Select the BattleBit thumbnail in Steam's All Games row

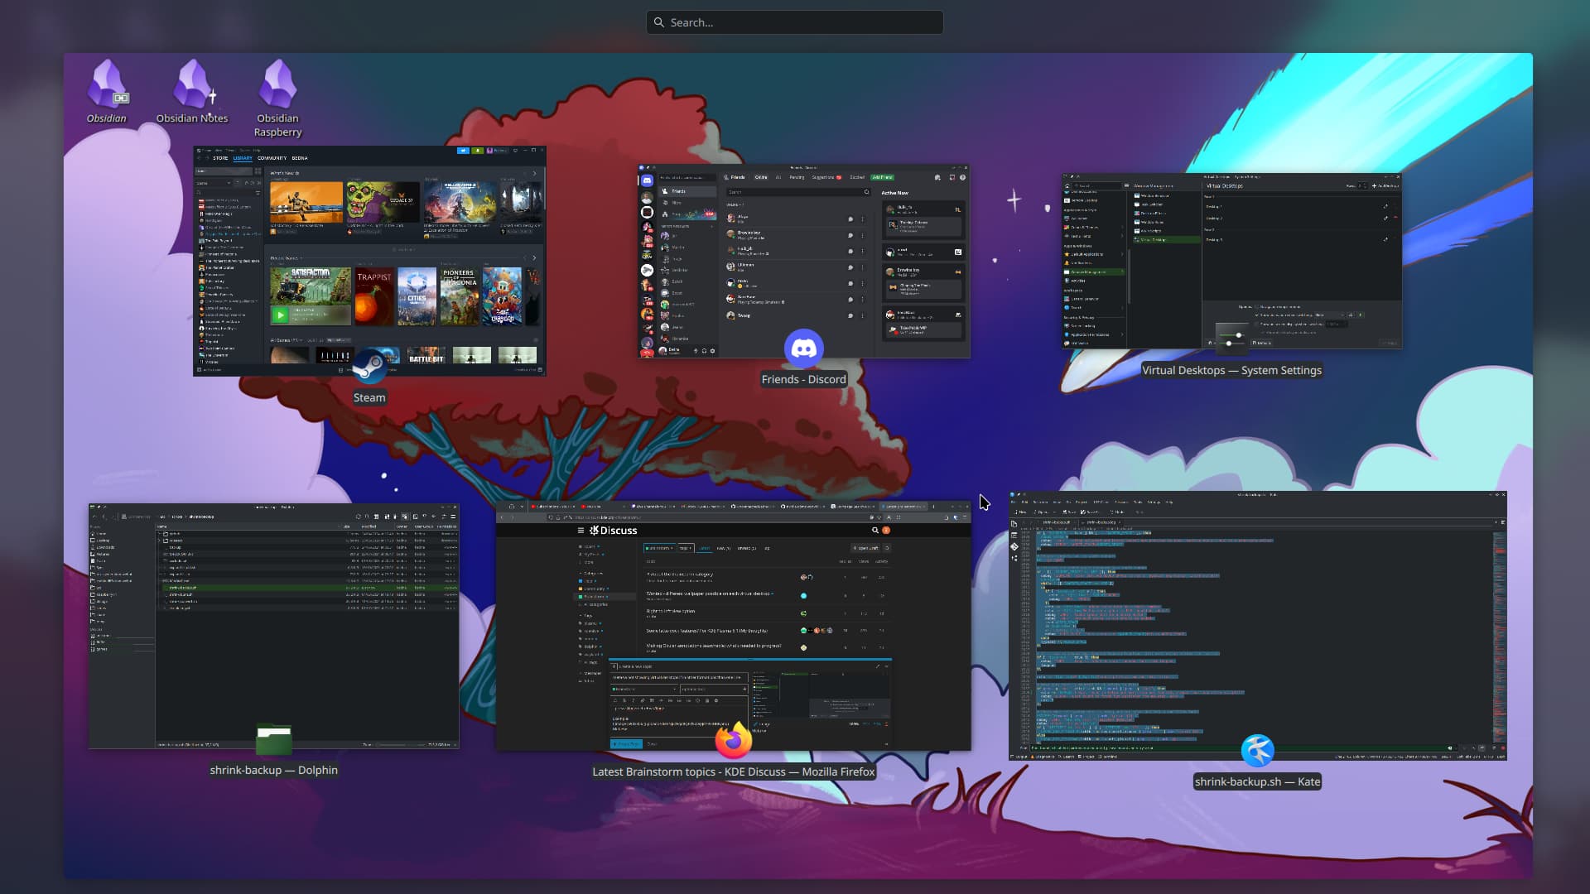pos(426,357)
